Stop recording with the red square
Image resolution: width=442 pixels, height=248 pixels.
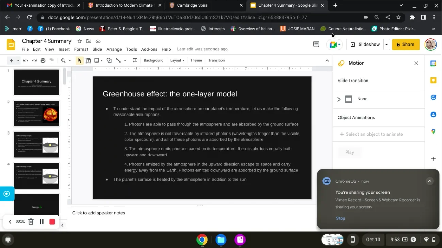[x=52, y=222]
